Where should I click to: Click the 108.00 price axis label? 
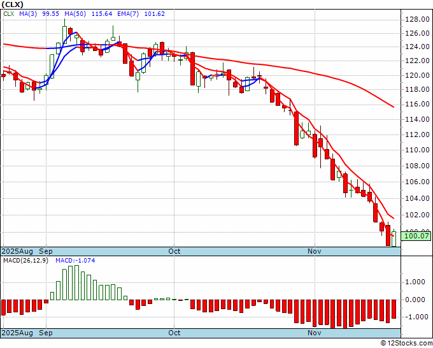(x=417, y=166)
